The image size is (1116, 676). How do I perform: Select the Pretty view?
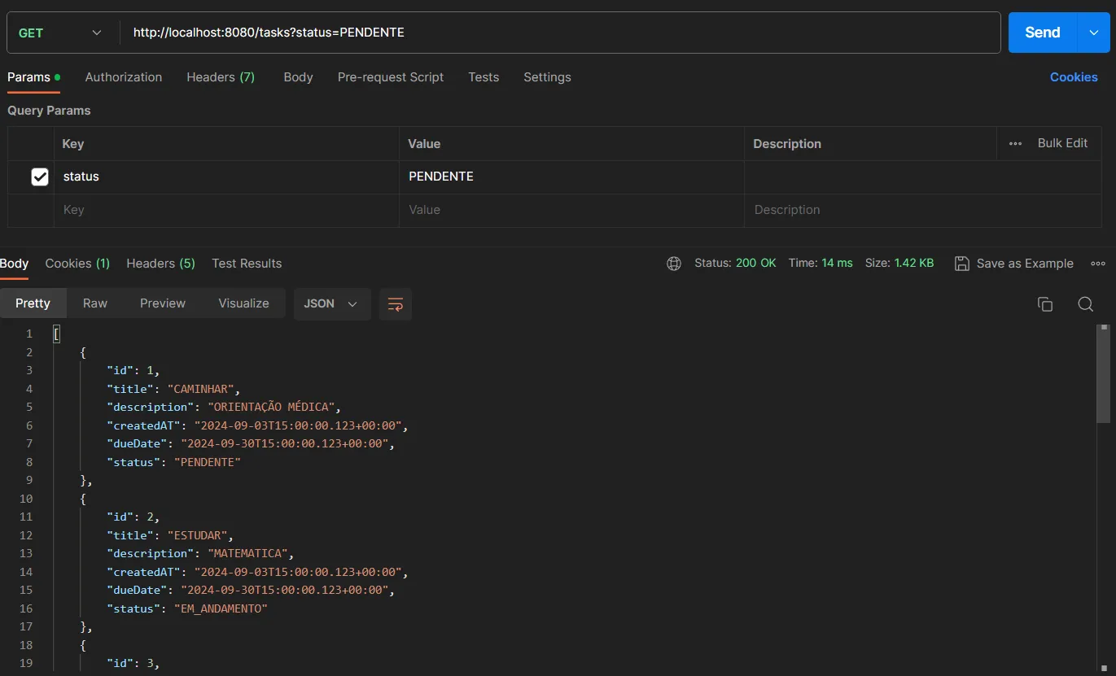[x=33, y=303]
